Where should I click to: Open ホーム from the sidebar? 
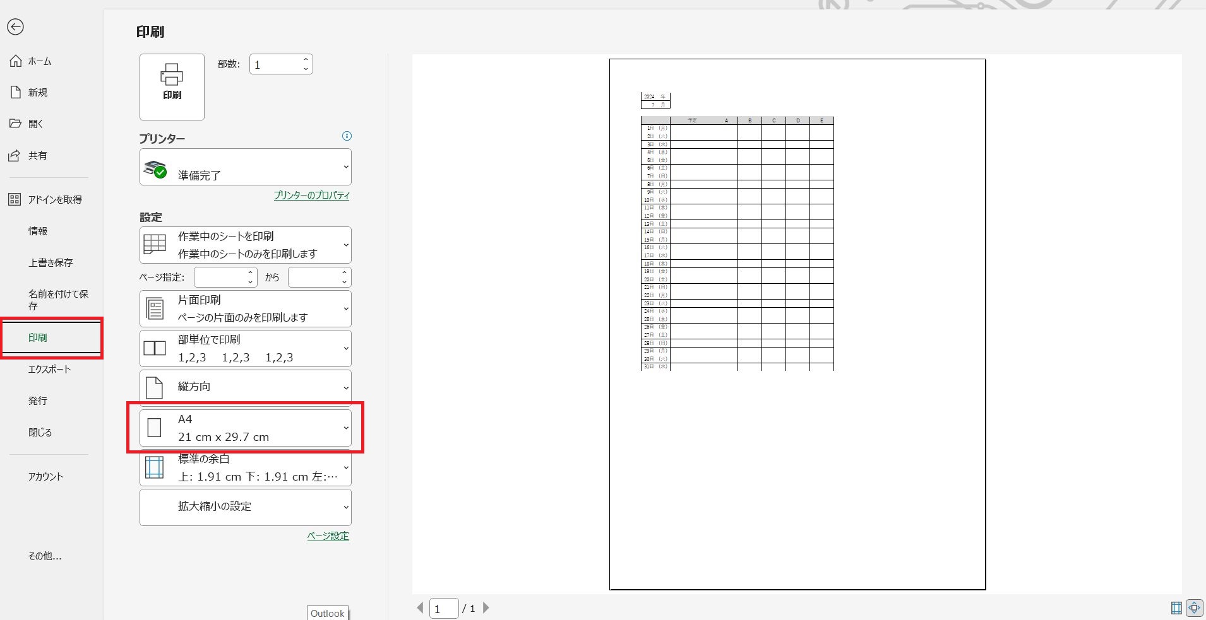(x=39, y=61)
